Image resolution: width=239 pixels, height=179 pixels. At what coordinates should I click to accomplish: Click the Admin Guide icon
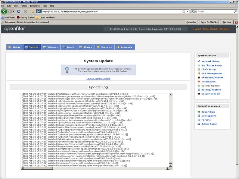(199, 124)
